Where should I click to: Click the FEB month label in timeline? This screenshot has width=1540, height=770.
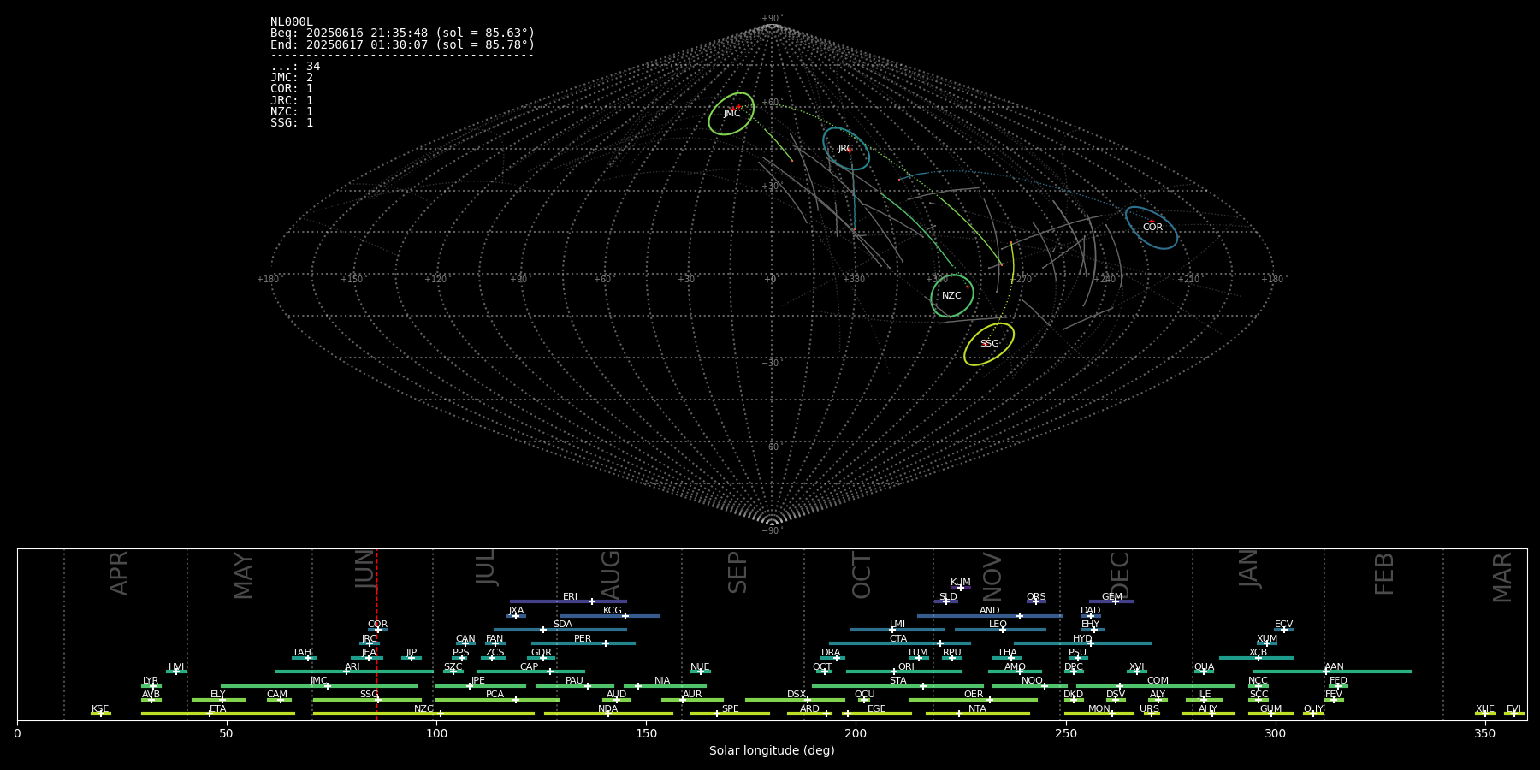tap(1384, 573)
